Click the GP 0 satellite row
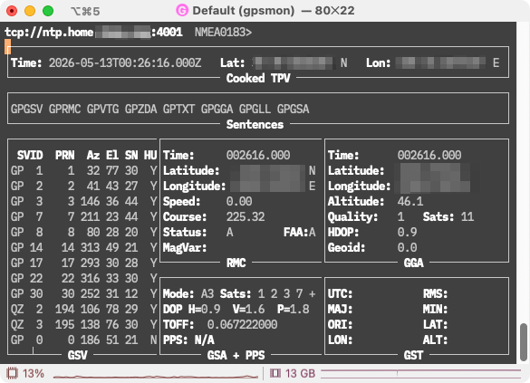This screenshot has height=383, width=530. pos(84,340)
